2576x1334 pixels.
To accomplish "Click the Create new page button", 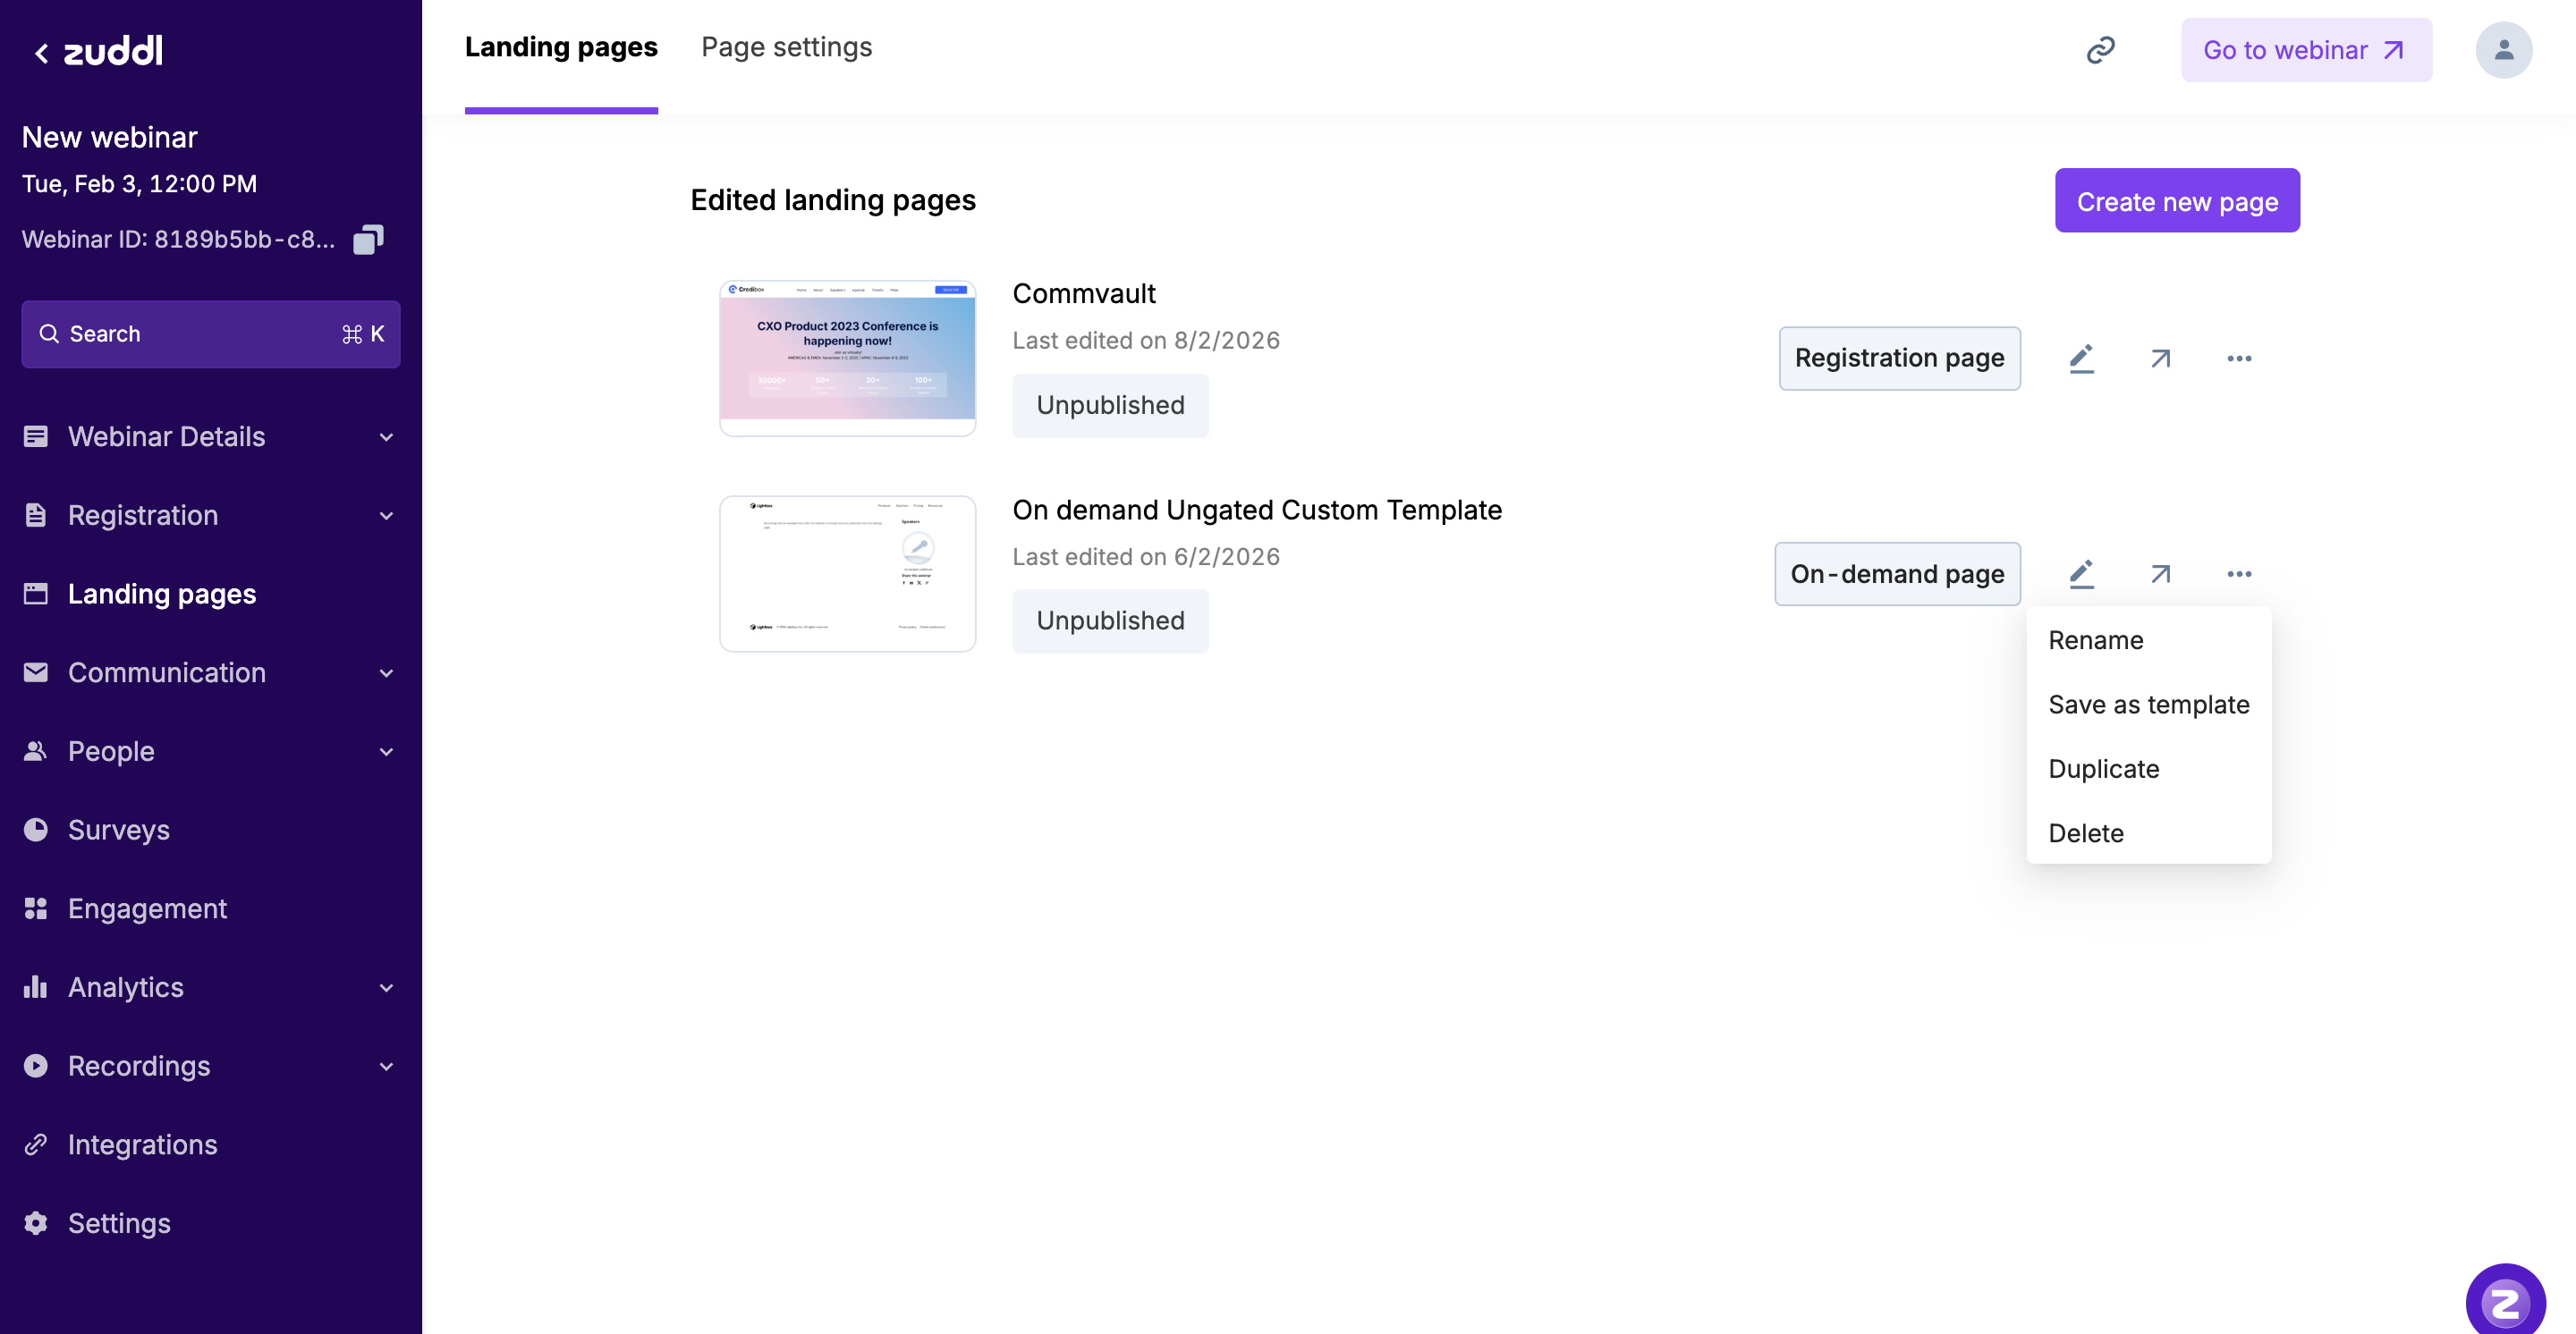I will [x=2177, y=201].
